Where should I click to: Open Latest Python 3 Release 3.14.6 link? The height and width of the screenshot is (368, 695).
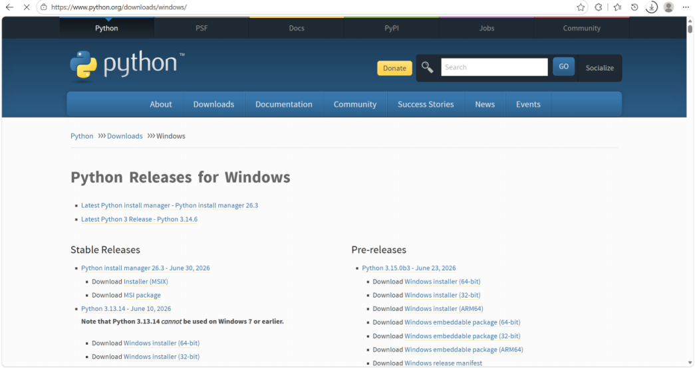139,219
